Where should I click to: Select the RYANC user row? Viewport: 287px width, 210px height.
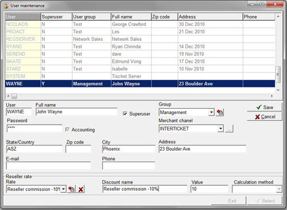tap(140, 47)
